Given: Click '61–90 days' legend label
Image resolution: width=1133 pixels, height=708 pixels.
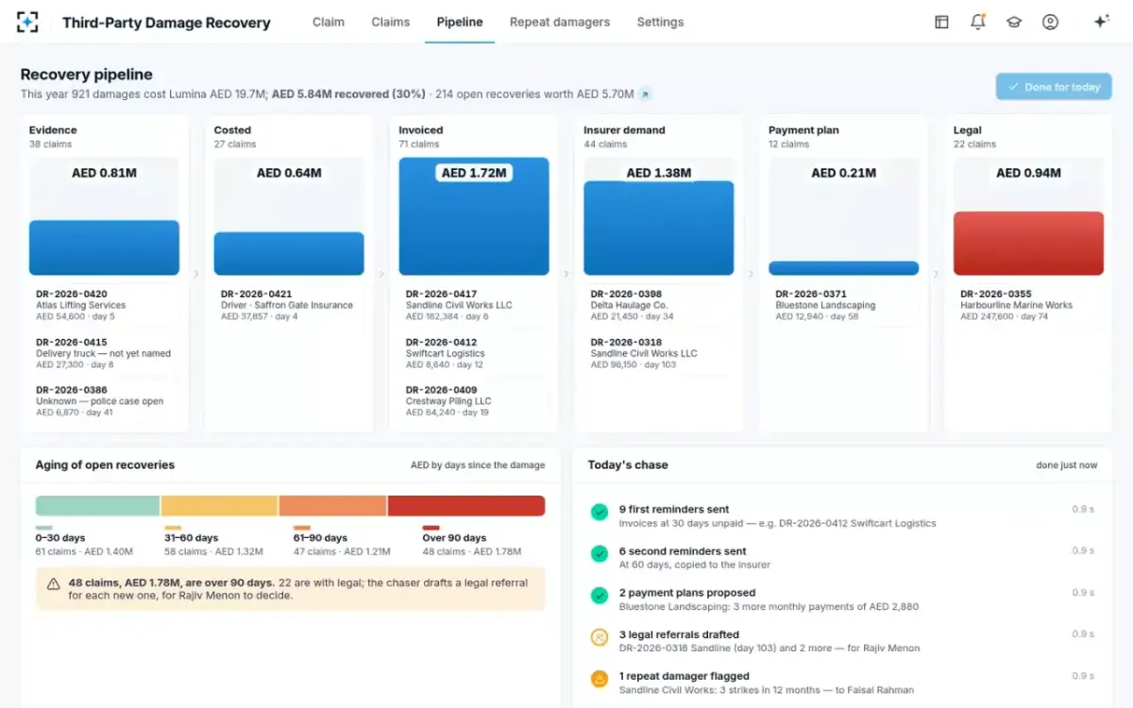Looking at the screenshot, I should 321,538.
